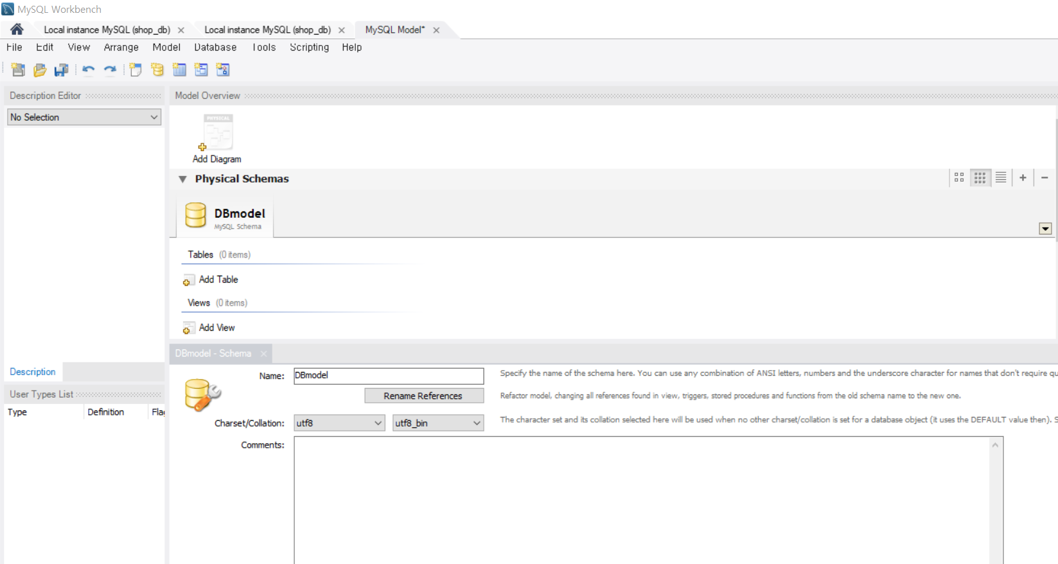Open the Arrange menu
This screenshot has height=564, width=1058.
121,48
